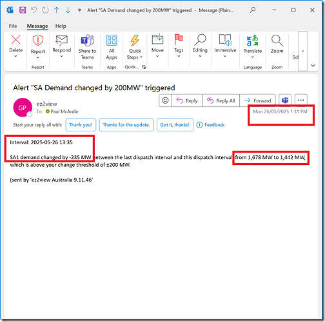This screenshot has width=325, height=322.
Task: Expand the Editing dropdown arrow
Action: (200, 56)
